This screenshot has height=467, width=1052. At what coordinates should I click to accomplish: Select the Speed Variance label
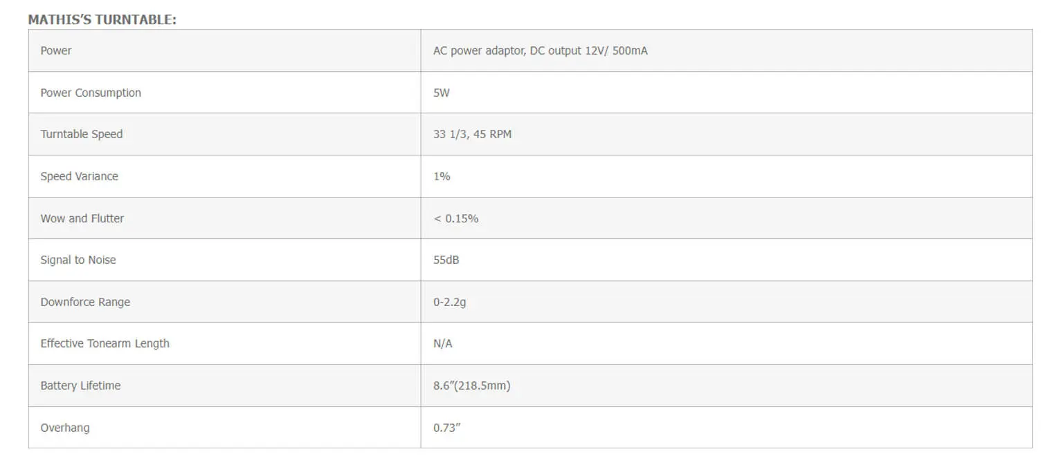click(x=80, y=176)
